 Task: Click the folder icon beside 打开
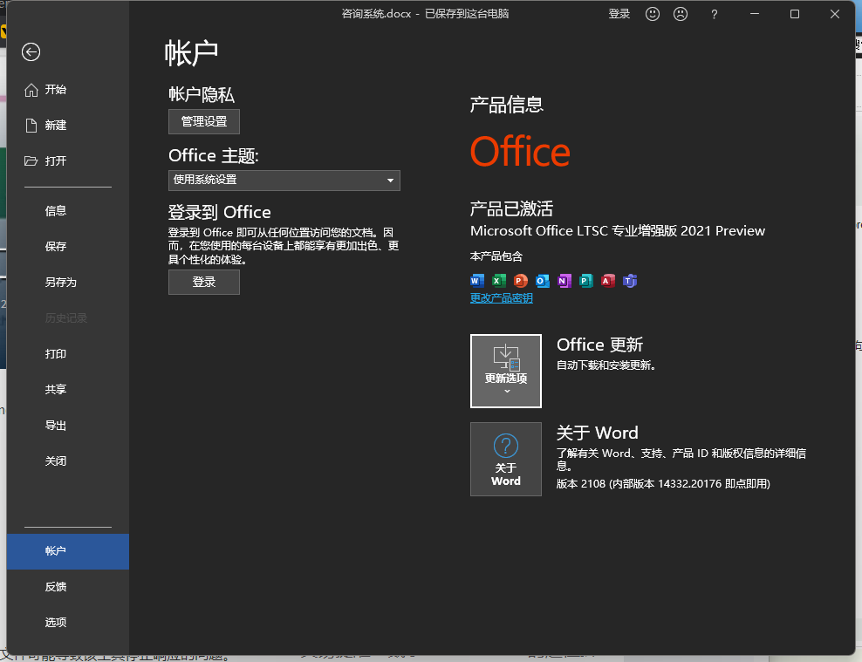click(31, 161)
